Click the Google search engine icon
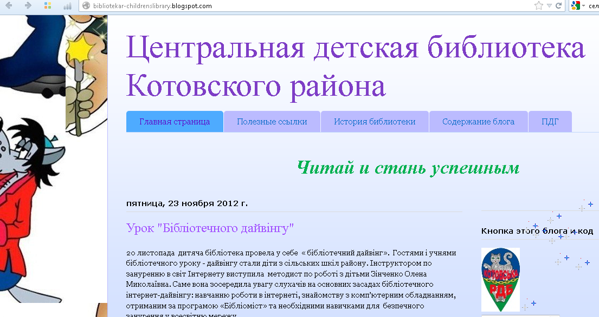599x317 pixels. [x=576, y=6]
